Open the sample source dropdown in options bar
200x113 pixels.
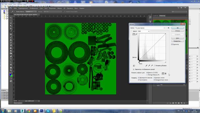click(x=52, y=12)
